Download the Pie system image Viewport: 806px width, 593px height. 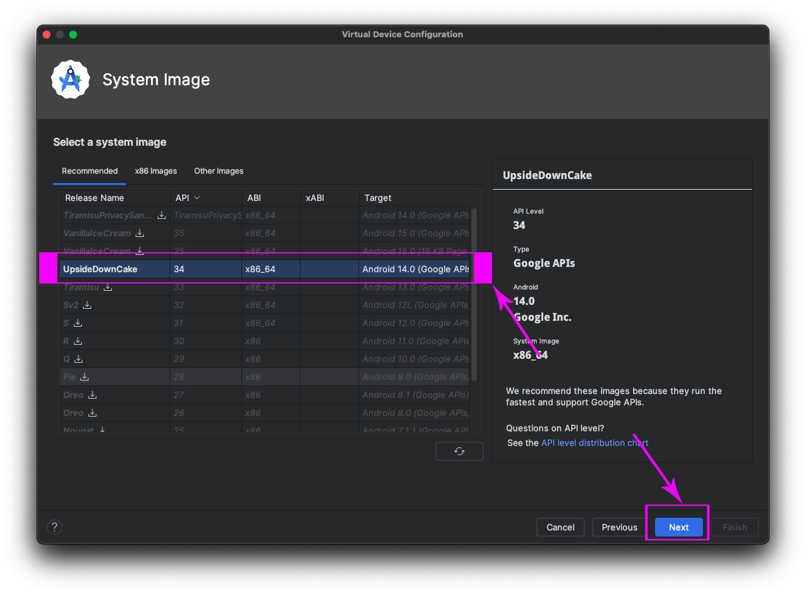tap(84, 377)
